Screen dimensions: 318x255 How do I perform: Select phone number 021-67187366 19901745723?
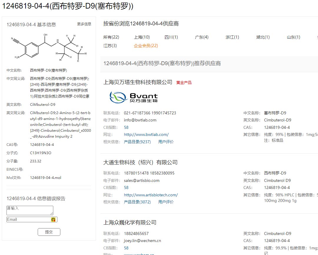pyautogui.click(x=150, y=113)
